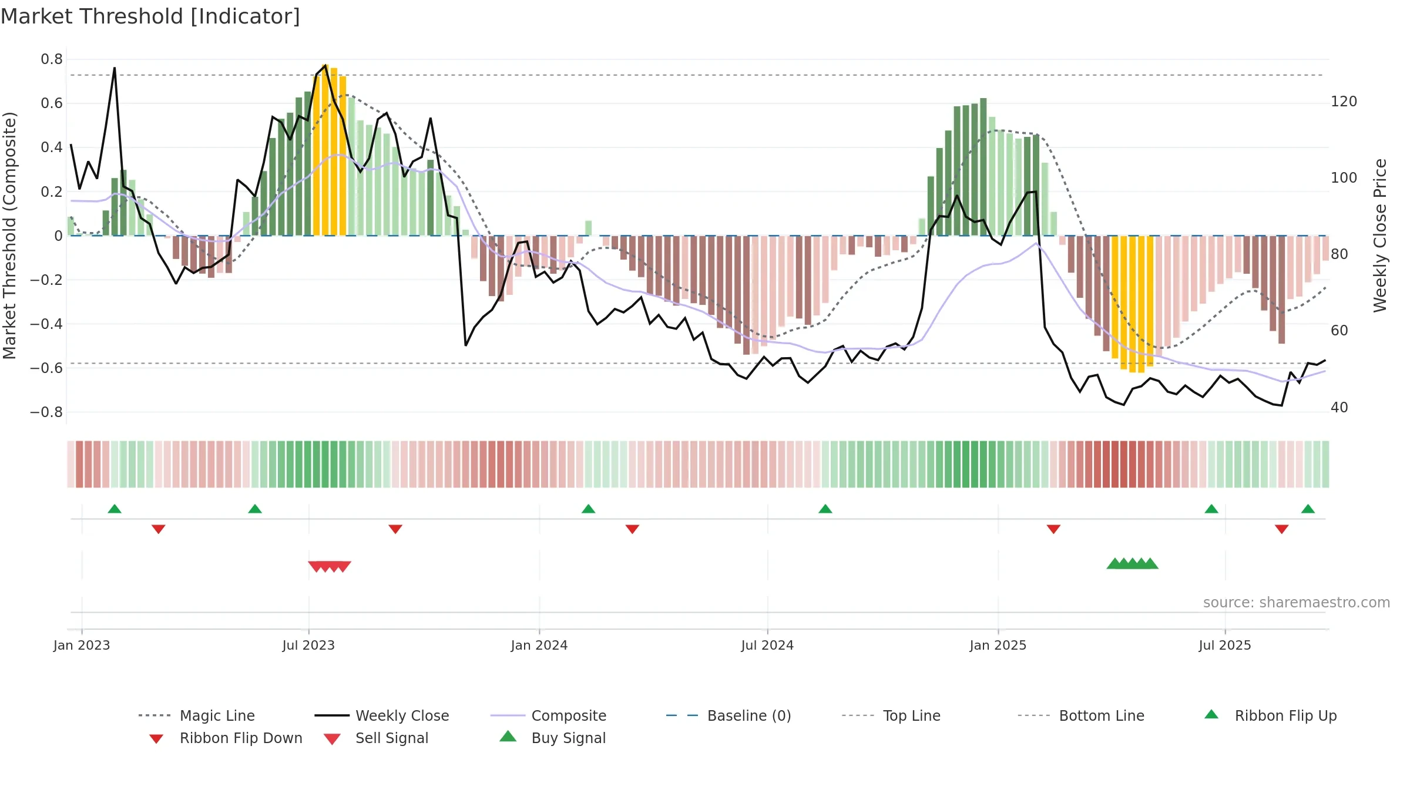Click the red sell signal cluster near Jul 2023
Image resolution: width=1410 pixels, height=793 pixels.
[330, 566]
